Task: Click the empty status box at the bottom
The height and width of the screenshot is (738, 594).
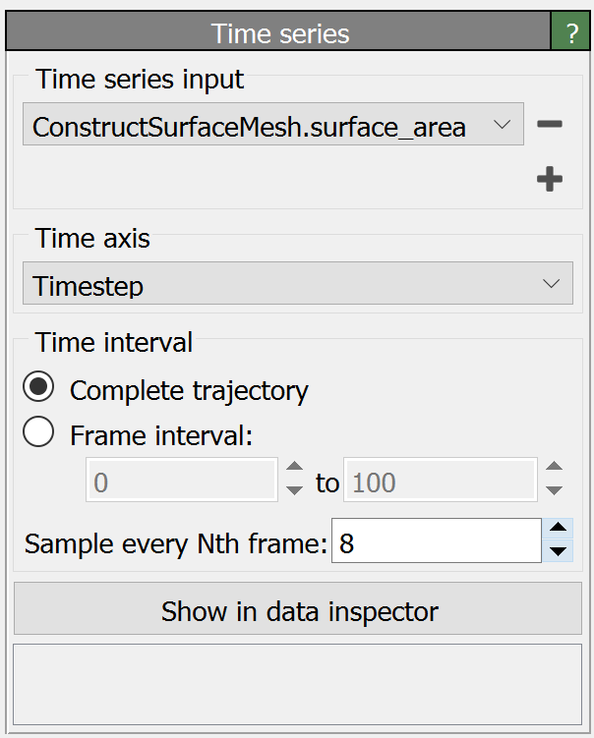Action: 298,683
